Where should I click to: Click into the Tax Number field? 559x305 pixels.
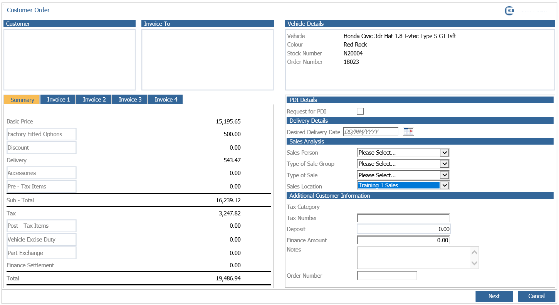coord(403,218)
